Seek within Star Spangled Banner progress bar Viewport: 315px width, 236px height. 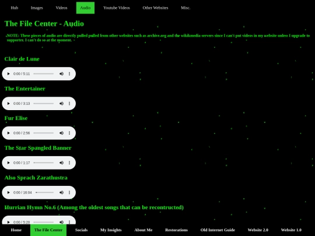tap(44, 163)
